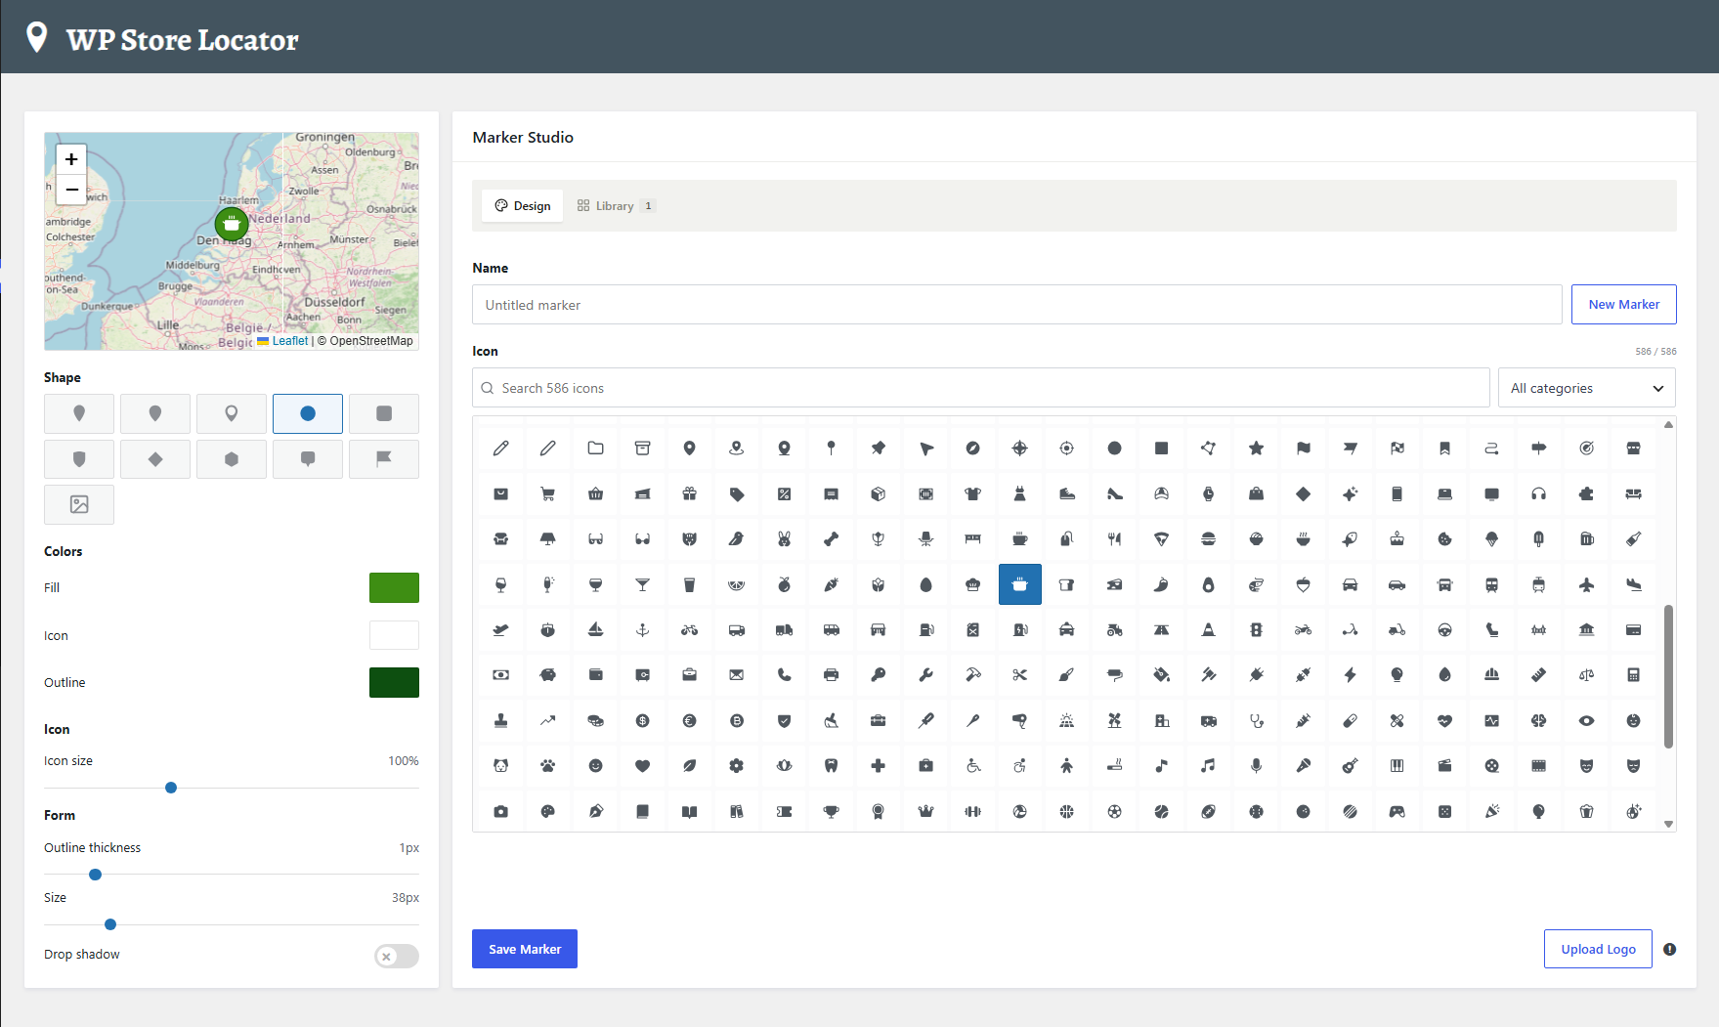The height and width of the screenshot is (1027, 1719).
Task: Pick the stethoscope icon
Action: point(1257,720)
